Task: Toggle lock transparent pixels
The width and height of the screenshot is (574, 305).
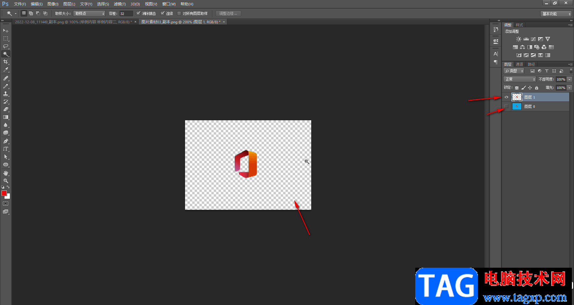Action: pyautogui.click(x=517, y=88)
